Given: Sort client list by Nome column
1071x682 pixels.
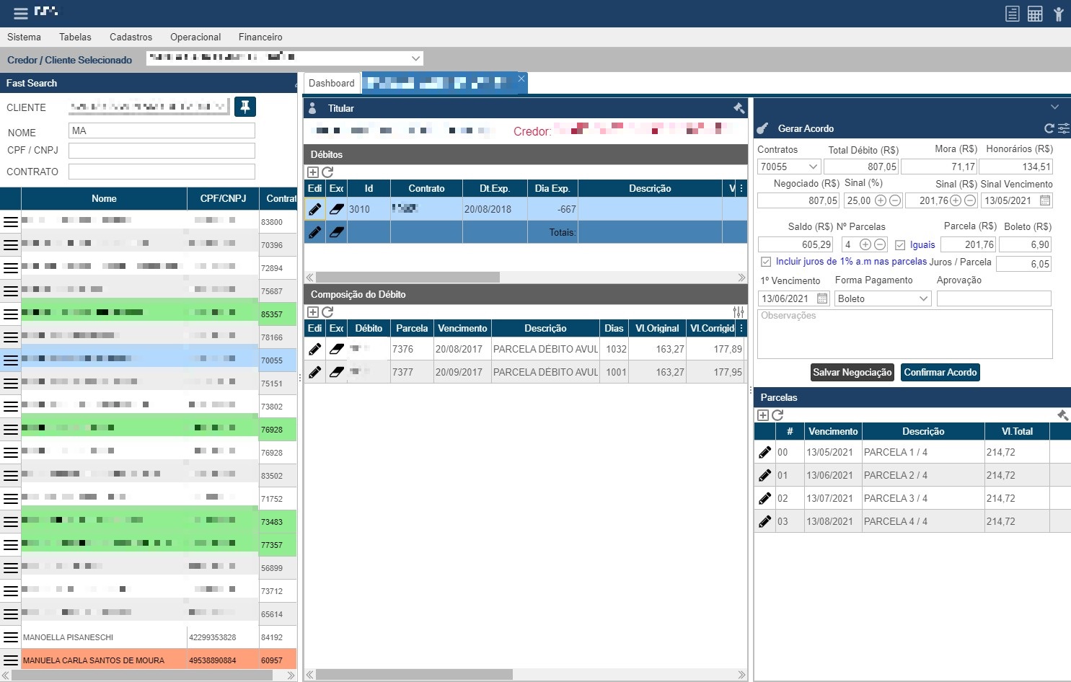Looking at the screenshot, I should pyautogui.click(x=104, y=198).
